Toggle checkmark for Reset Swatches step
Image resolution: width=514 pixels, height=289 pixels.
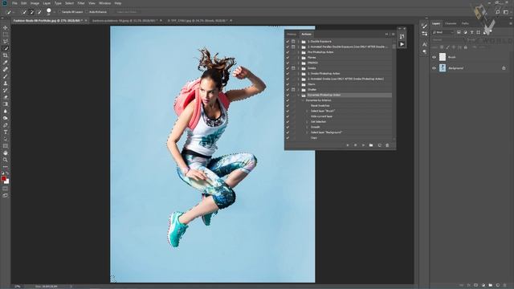(x=288, y=105)
